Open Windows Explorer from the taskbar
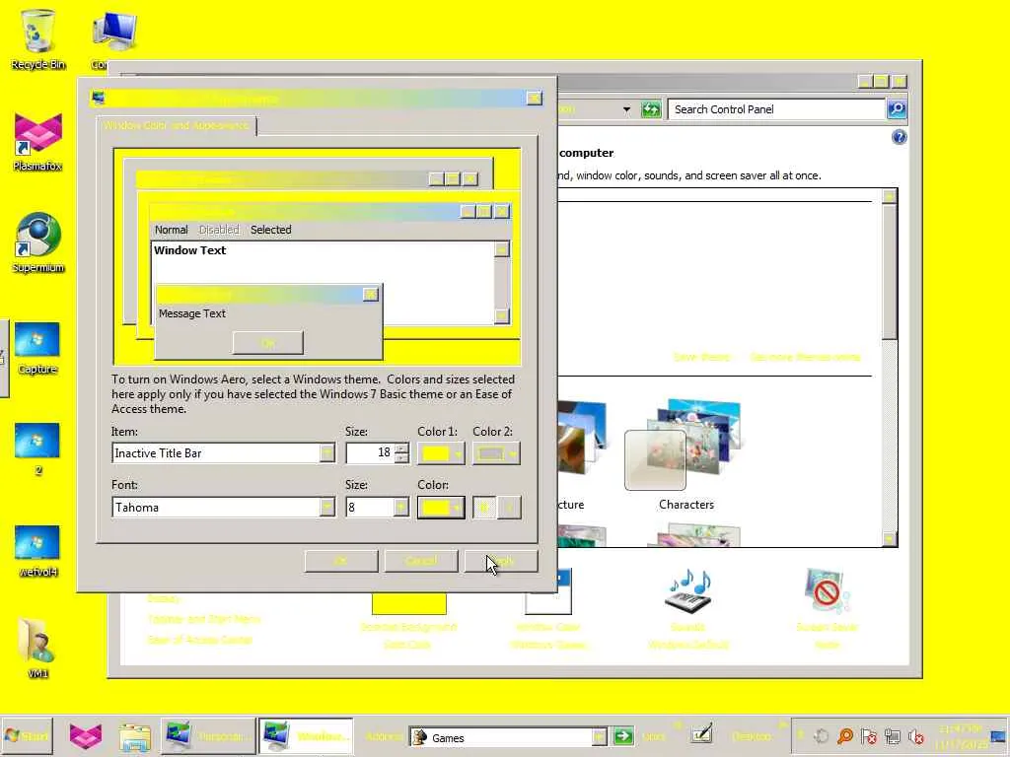Image resolution: width=1010 pixels, height=757 pixels. click(x=134, y=736)
